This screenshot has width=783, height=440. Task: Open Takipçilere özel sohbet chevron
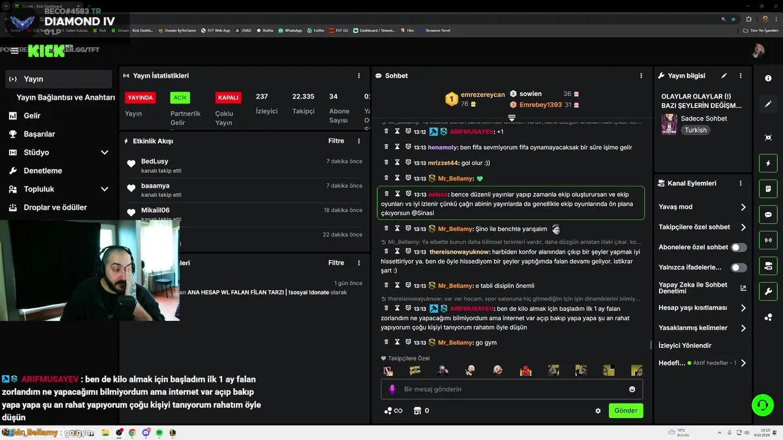[x=743, y=227]
